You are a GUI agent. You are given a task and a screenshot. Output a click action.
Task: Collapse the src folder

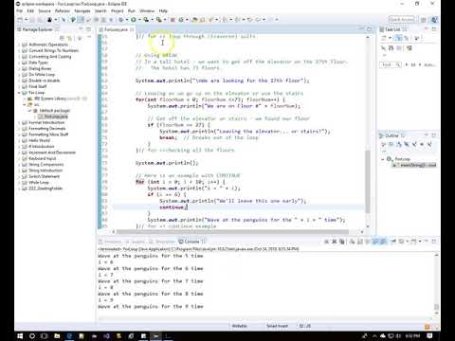(x=25, y=105)
